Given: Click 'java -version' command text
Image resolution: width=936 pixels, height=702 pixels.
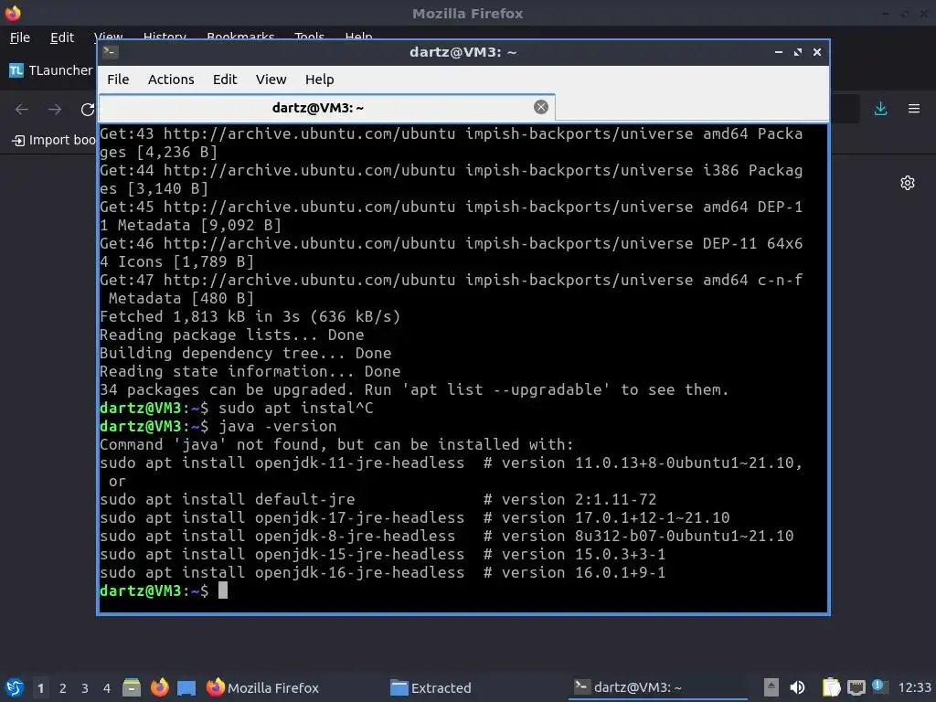Looking at the screenshot, I should tap(278, 426).
